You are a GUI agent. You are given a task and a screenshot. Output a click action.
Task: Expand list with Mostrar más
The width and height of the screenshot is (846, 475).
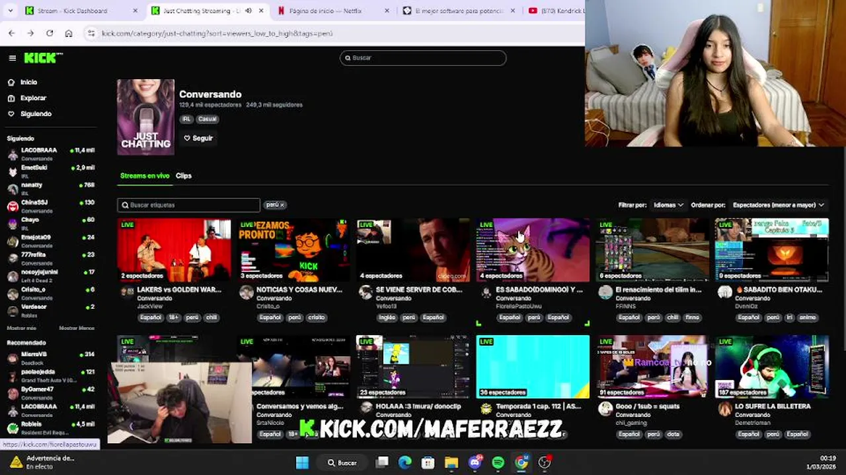pyautogui.click(x=22, y=328)
